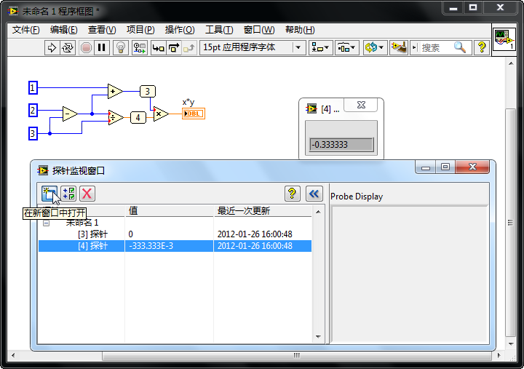This screenshot has height=369, width=524.
Task: Open the 15pt application font dropdown
Action: click(253, 47)
